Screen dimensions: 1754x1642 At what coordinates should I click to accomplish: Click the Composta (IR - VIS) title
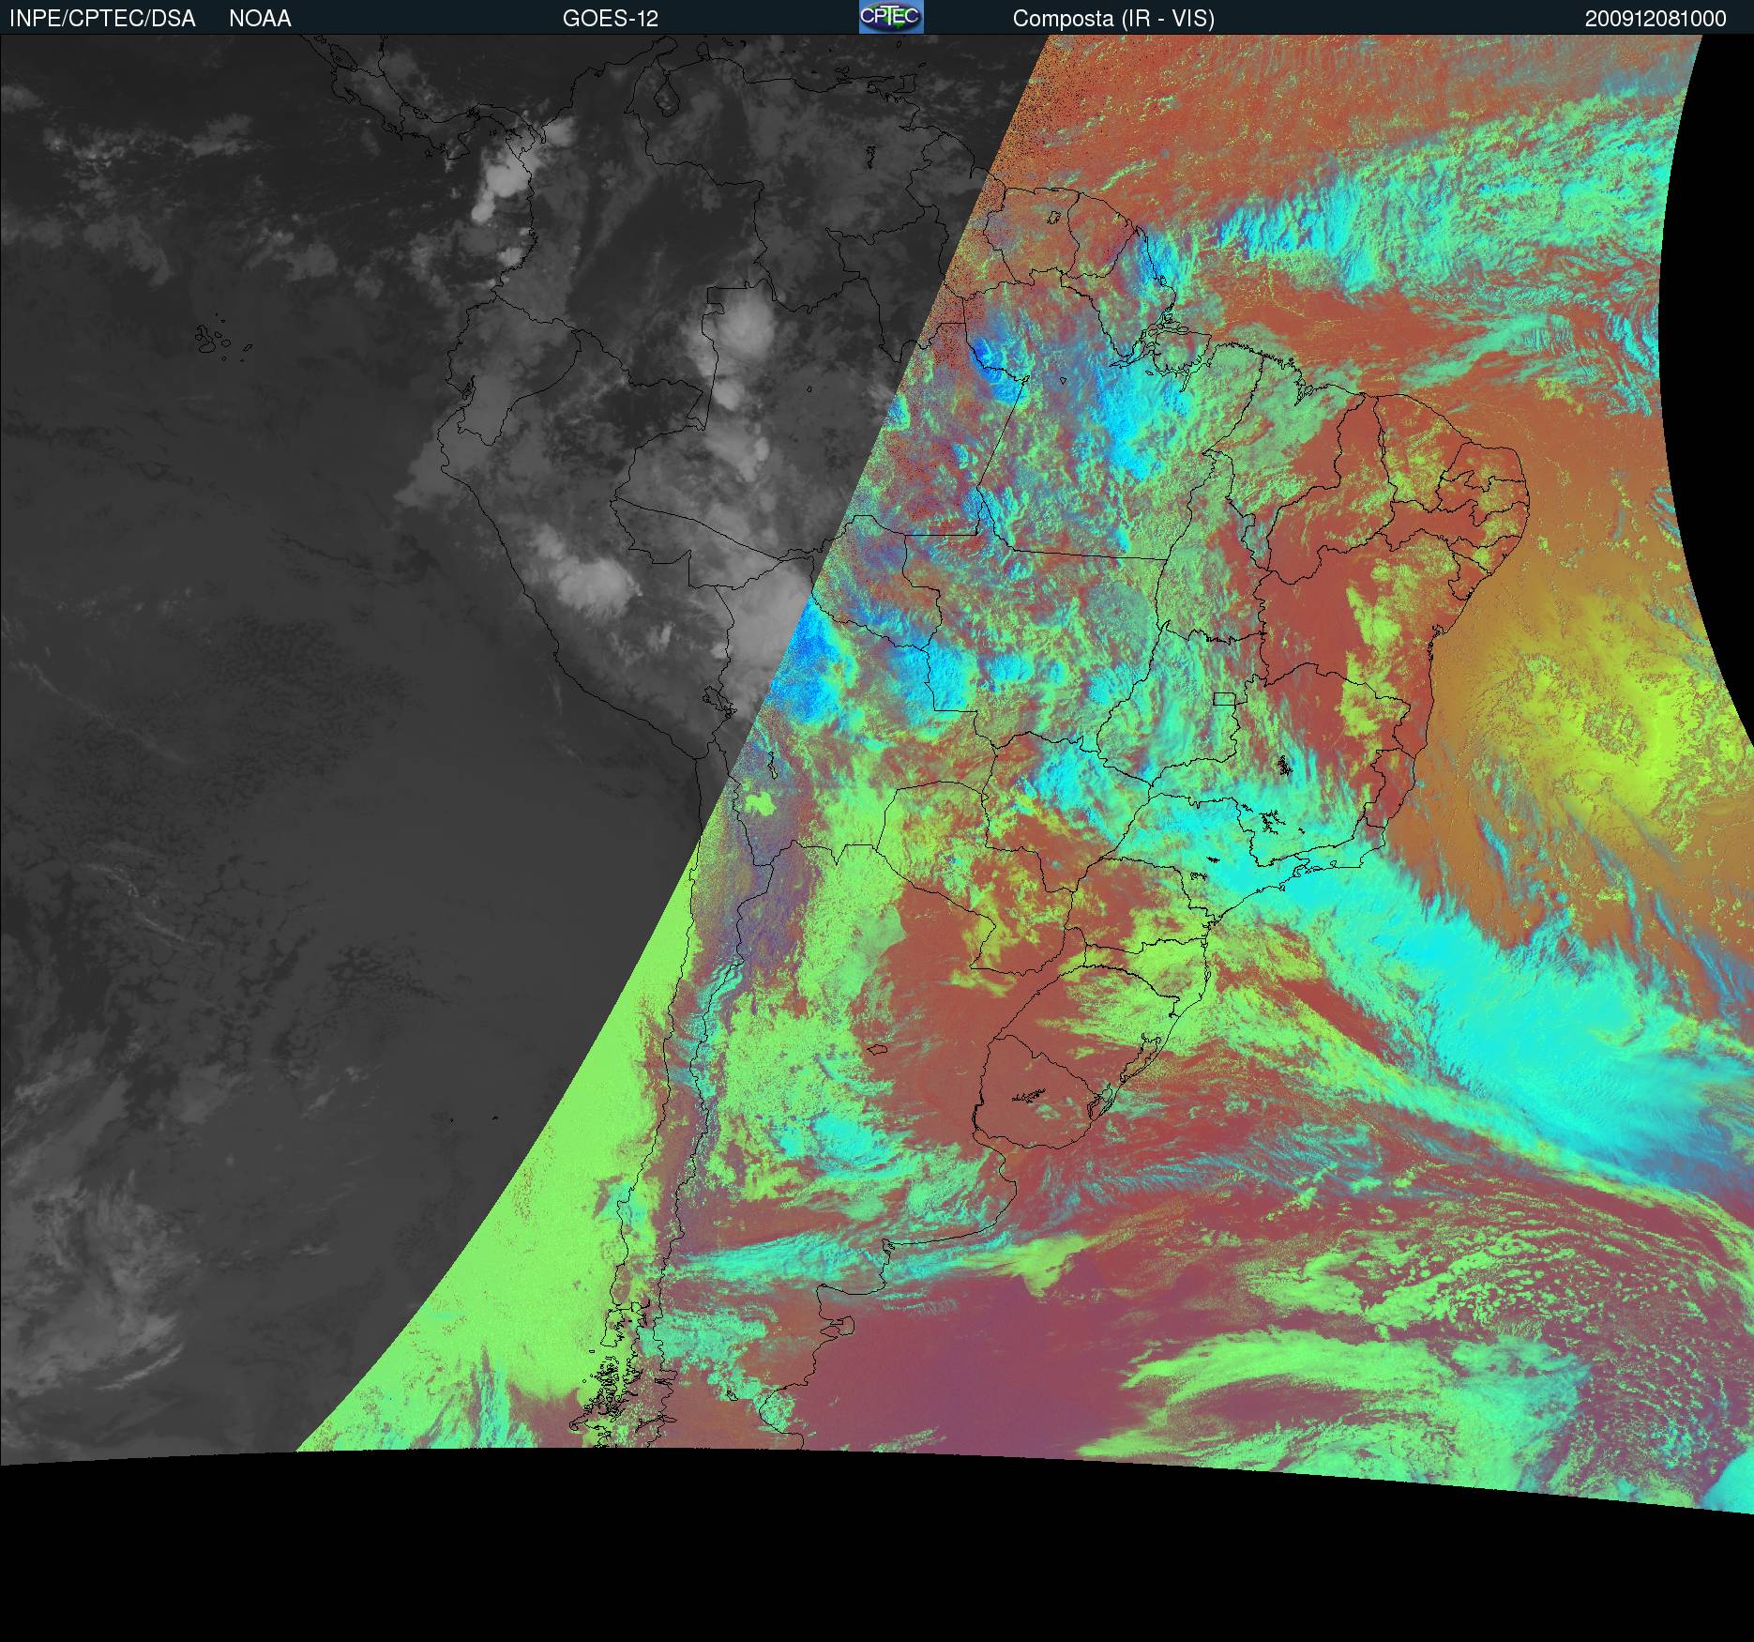point(1113,19)
